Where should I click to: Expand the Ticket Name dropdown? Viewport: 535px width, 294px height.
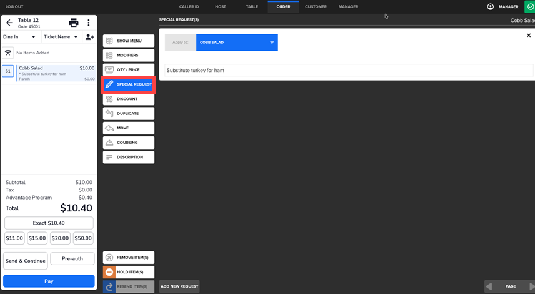pos(61,37)
